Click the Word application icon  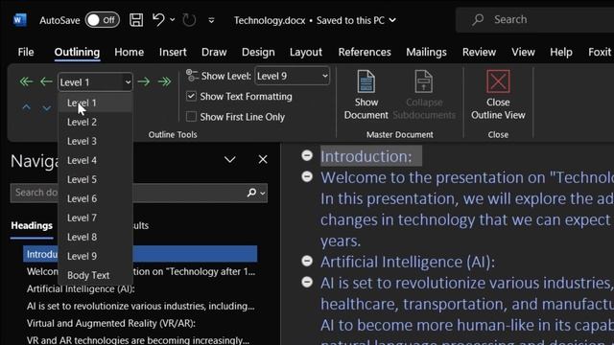tap(19, 19)
